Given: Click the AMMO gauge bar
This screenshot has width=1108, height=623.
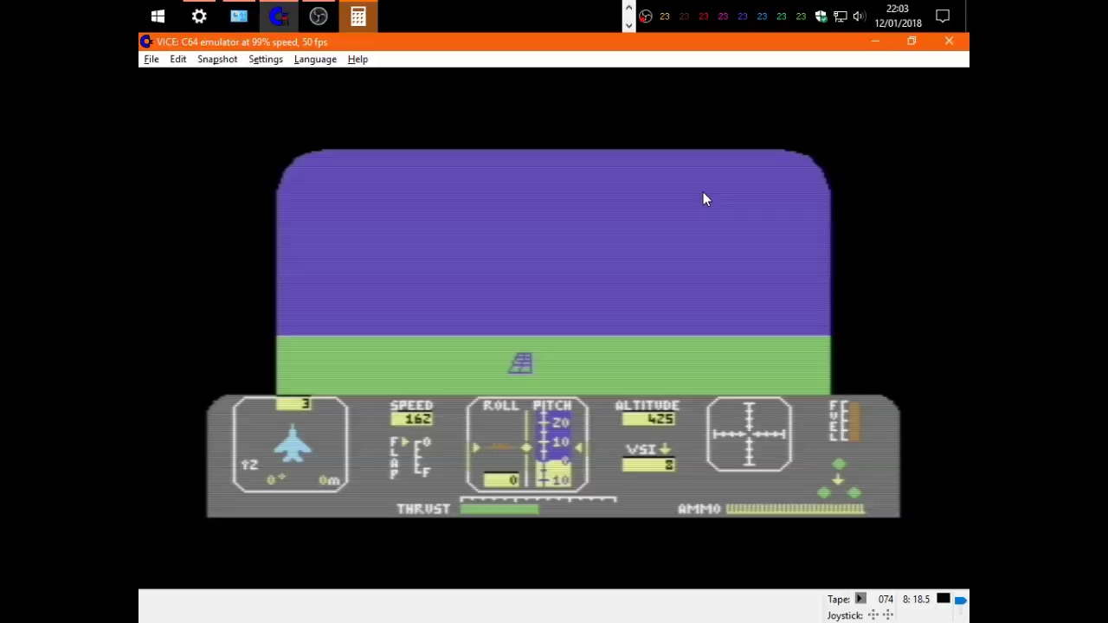Looking at the screenshot, I should [795, 509].
